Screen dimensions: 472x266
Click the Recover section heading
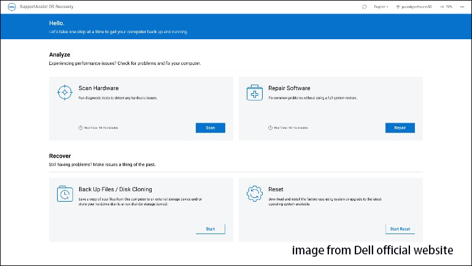60,156
